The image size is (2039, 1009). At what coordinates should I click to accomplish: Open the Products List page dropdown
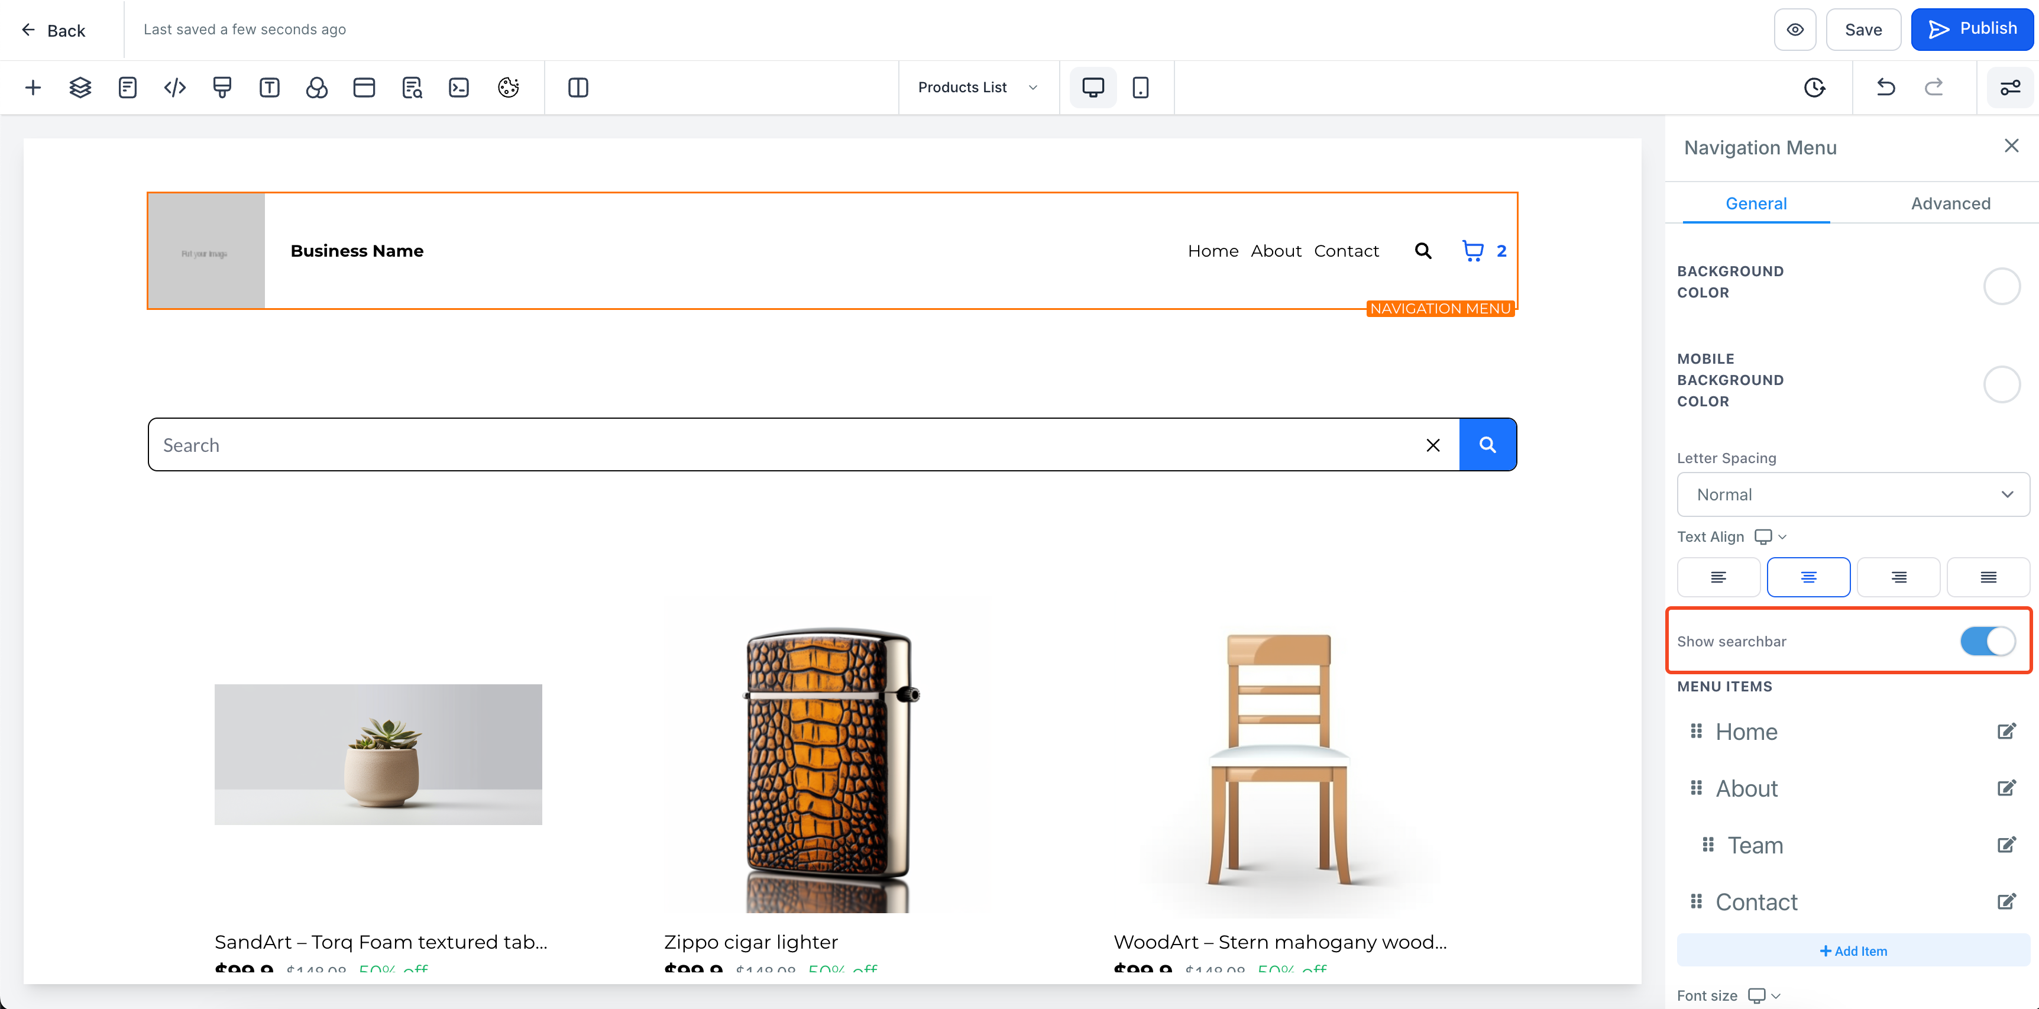click(x=978, y=87)
